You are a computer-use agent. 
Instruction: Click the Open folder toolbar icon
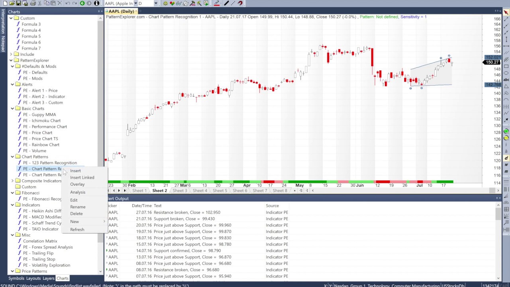(12, 3)
